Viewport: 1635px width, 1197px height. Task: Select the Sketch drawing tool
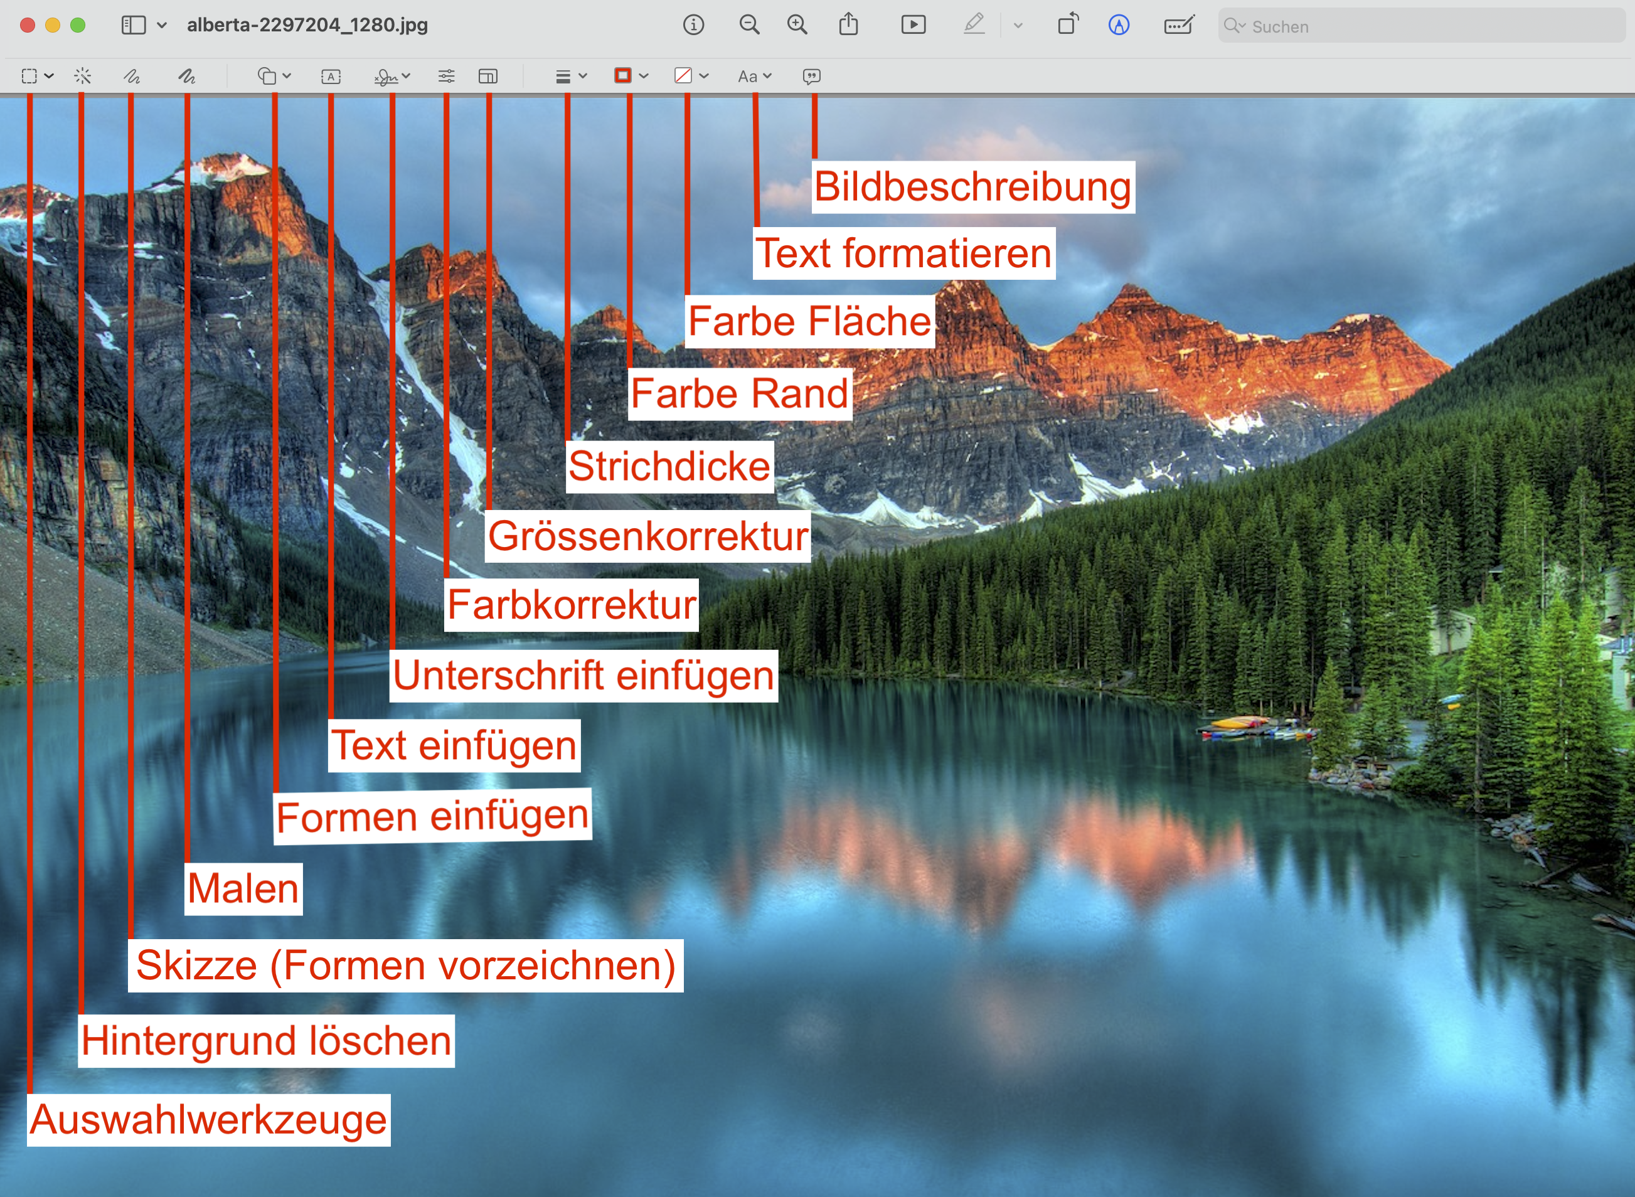click(x=131, y=76)
